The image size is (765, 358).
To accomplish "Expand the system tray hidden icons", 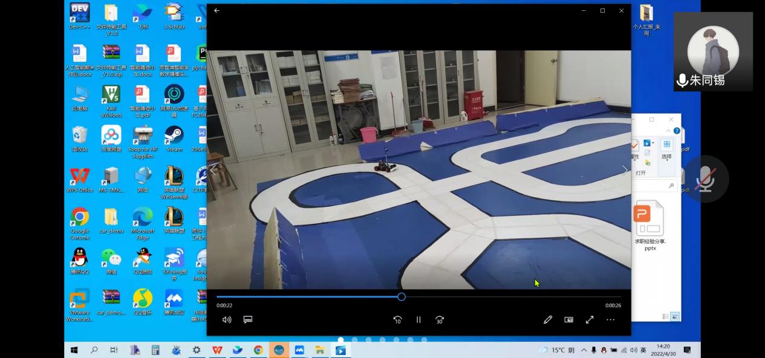I will (584, 350).
